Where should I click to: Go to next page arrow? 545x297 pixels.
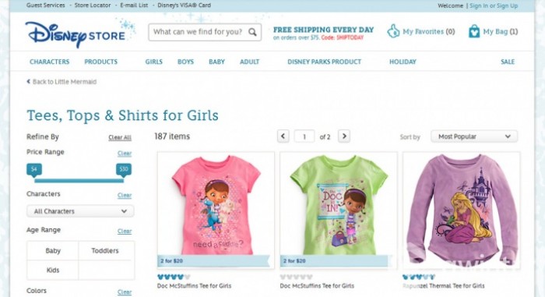[344, 136]
